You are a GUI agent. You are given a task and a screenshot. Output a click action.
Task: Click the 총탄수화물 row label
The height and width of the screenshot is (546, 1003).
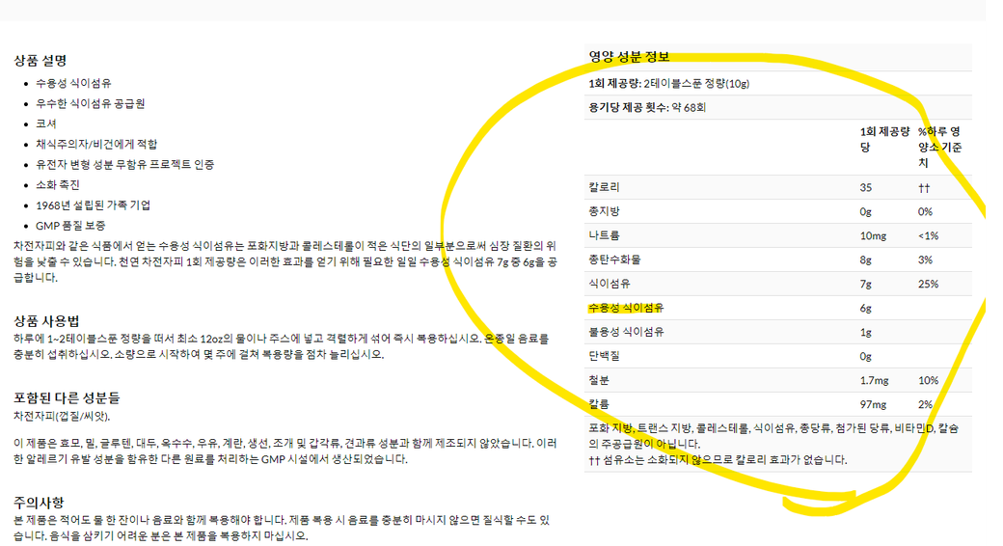point(612,260)
